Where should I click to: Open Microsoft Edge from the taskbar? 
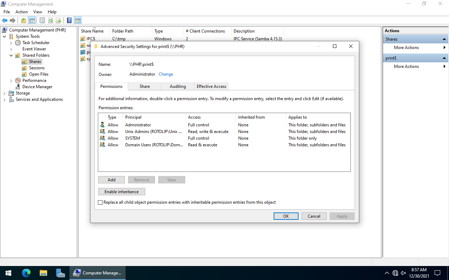point(26,273)
